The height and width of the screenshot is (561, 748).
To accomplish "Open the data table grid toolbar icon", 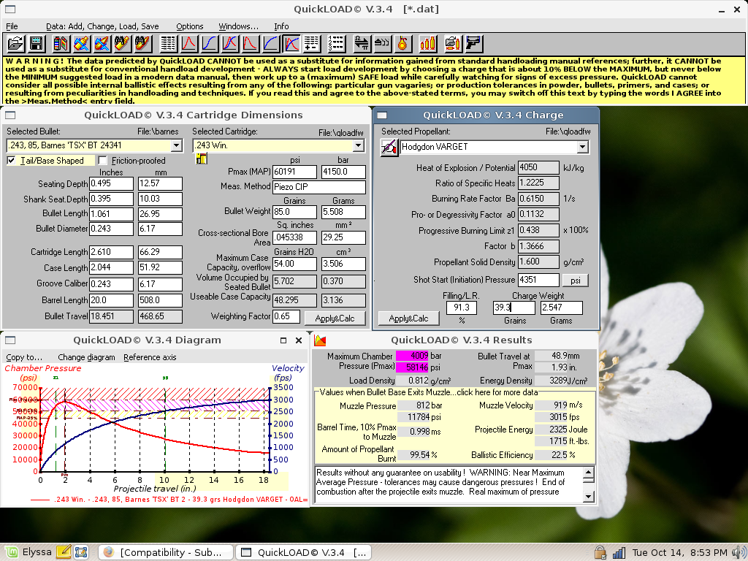I will [x=168, y=44].
